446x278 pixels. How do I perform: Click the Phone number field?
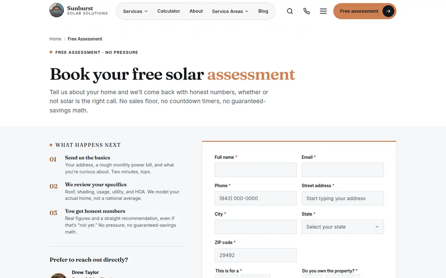coord(255,198)
